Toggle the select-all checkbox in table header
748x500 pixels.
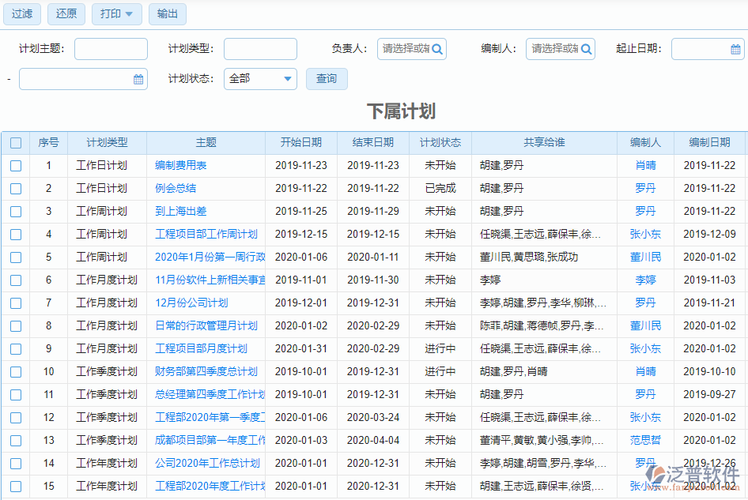coord(16,142)
